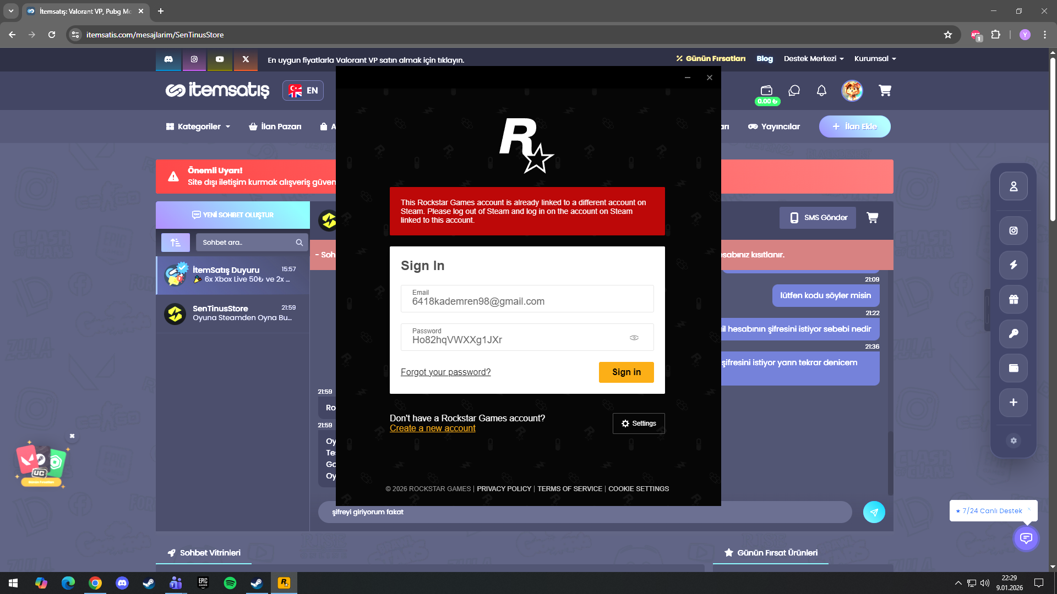Show the password with the eye icon
The image size is (1057, 594).
(634, 338)
